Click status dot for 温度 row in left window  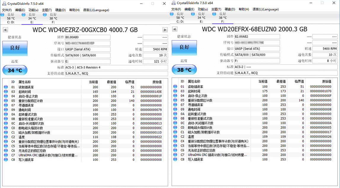pos(6,137)
